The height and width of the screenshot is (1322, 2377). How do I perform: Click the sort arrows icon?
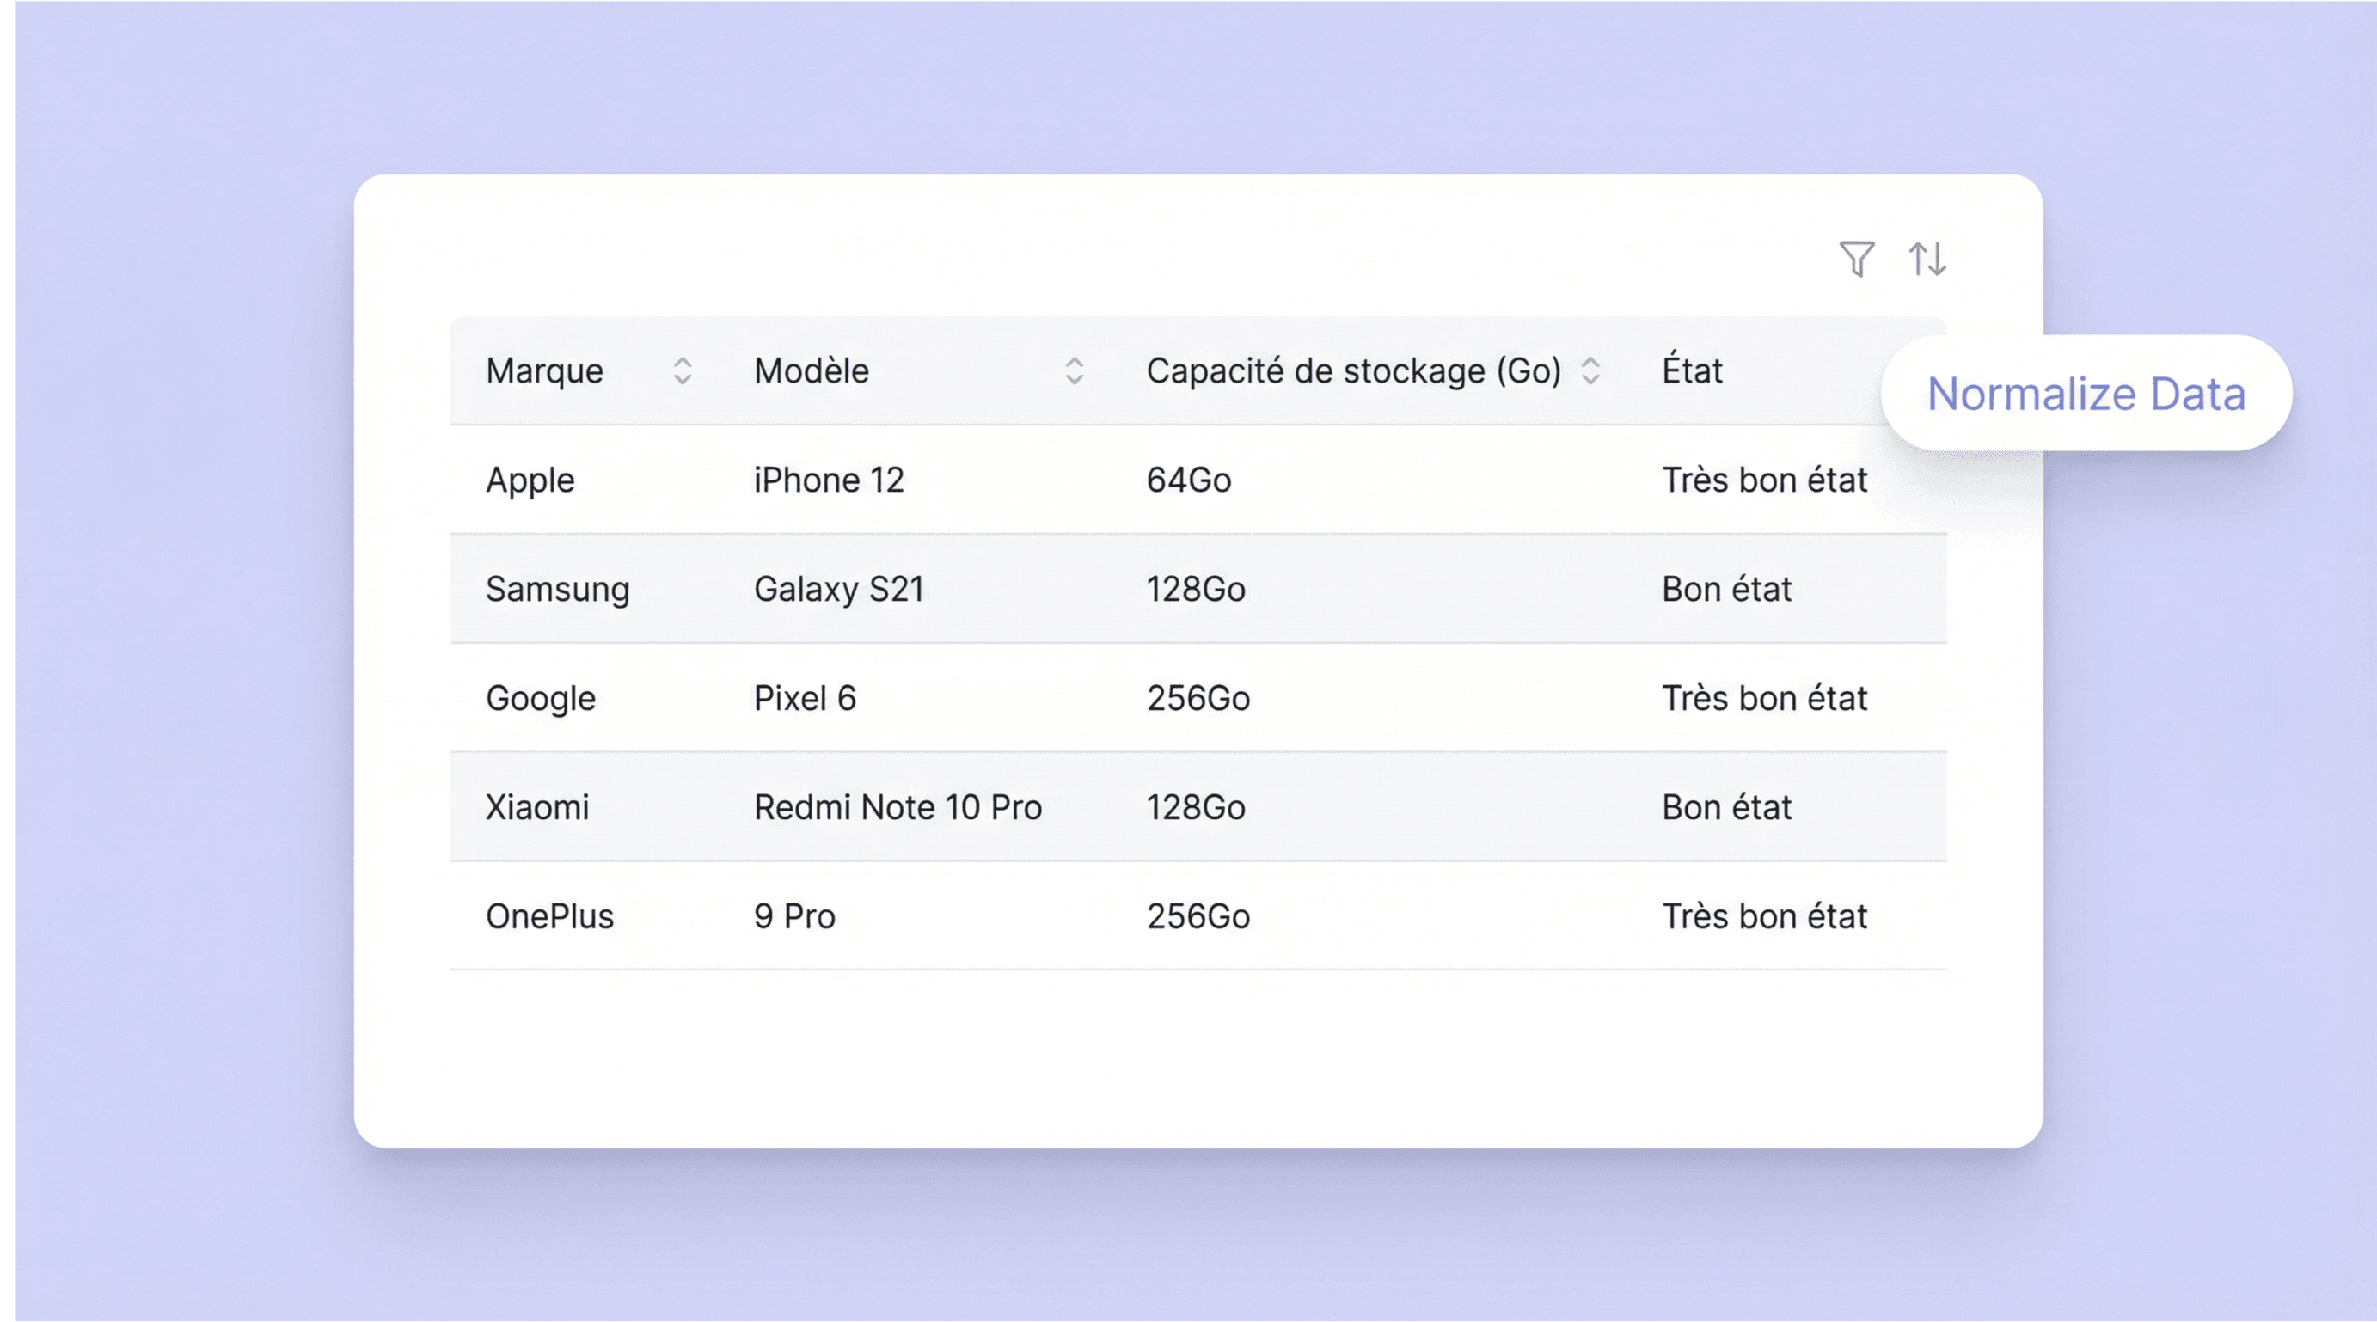click(x=1927, y=259)
